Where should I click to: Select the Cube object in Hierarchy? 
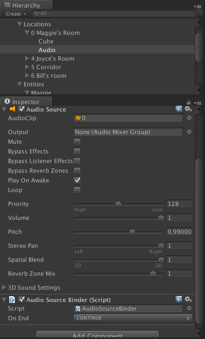(46, 41)
